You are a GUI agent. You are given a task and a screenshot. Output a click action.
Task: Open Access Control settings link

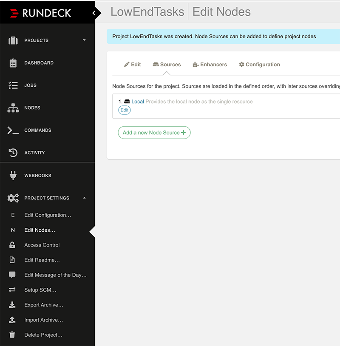point(42,245)
